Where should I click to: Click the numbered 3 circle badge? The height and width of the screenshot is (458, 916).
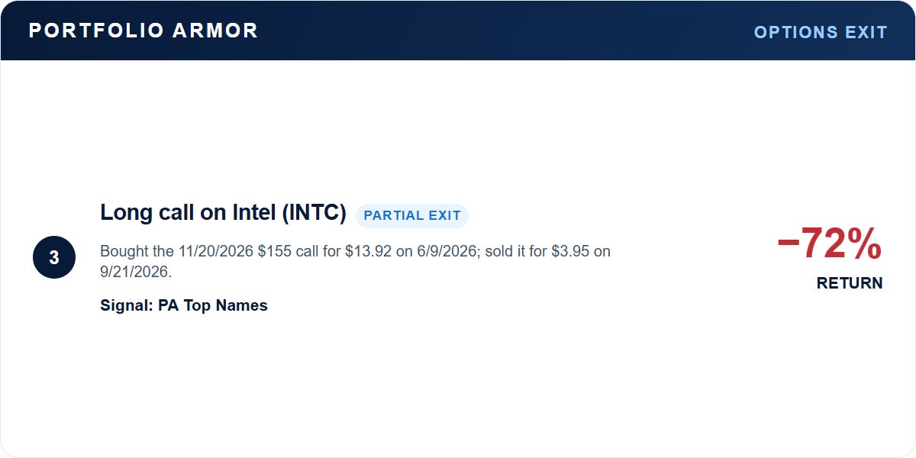click(54, 257)
